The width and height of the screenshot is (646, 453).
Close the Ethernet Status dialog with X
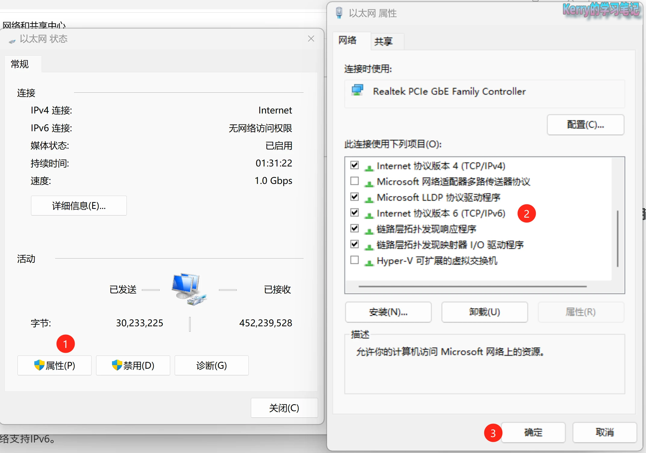pyautogui.click(x=311, y=39)
